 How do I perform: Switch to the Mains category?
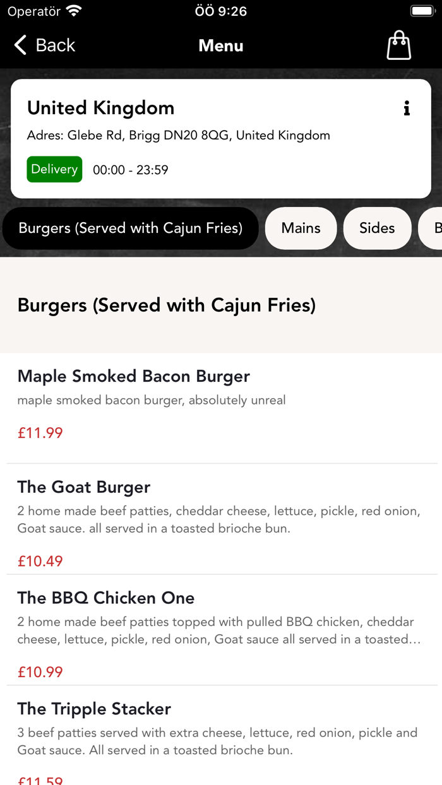click(x=301, y=228)
